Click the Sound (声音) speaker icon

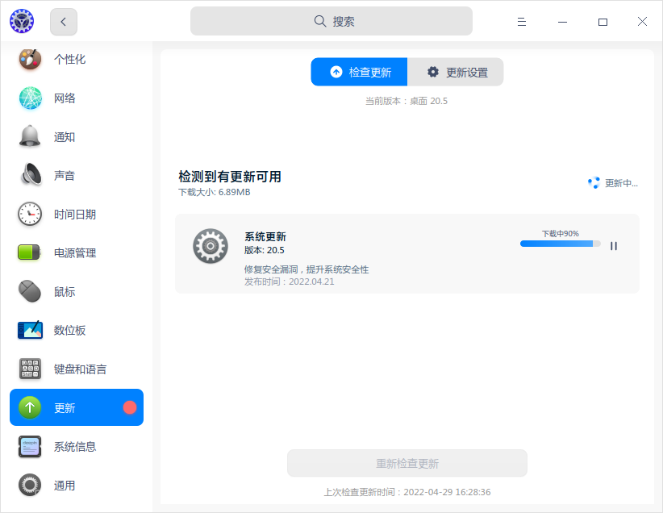click(x=31, y=174)
